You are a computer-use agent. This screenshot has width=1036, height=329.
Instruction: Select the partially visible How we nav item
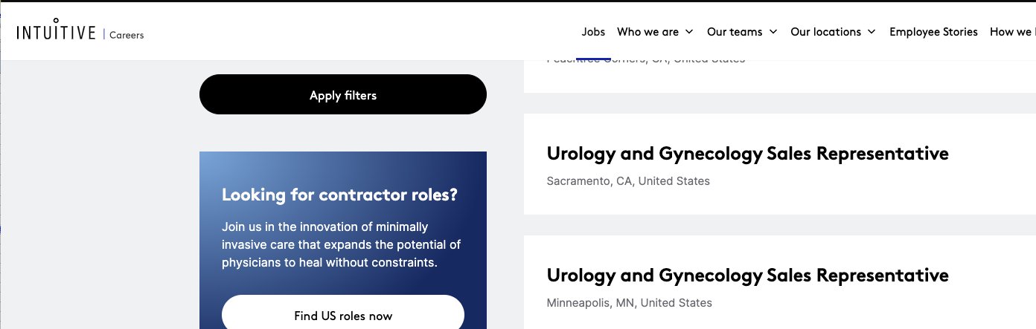coord(1012,32)
